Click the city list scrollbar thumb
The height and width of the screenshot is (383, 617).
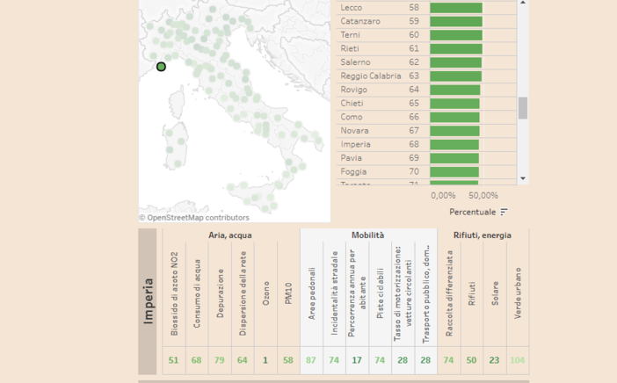click(523, 108)
